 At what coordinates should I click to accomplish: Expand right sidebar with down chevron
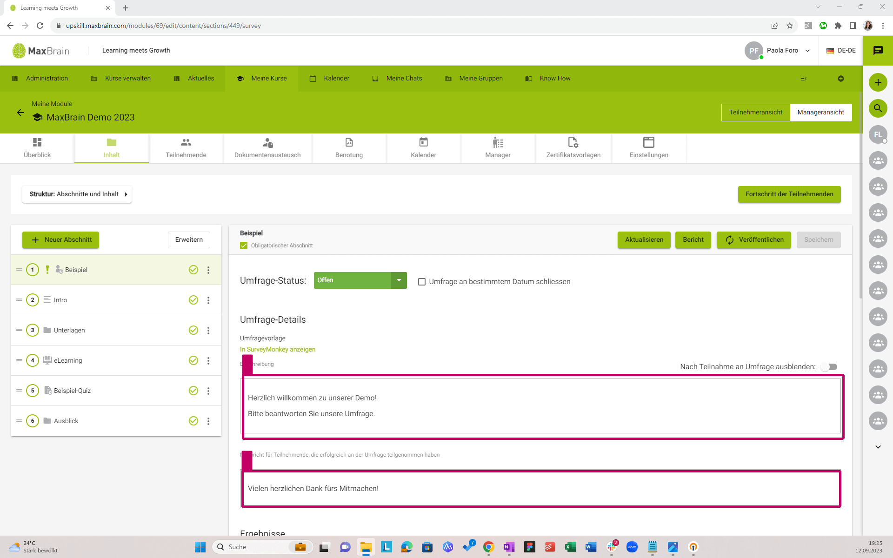point(878,447)
